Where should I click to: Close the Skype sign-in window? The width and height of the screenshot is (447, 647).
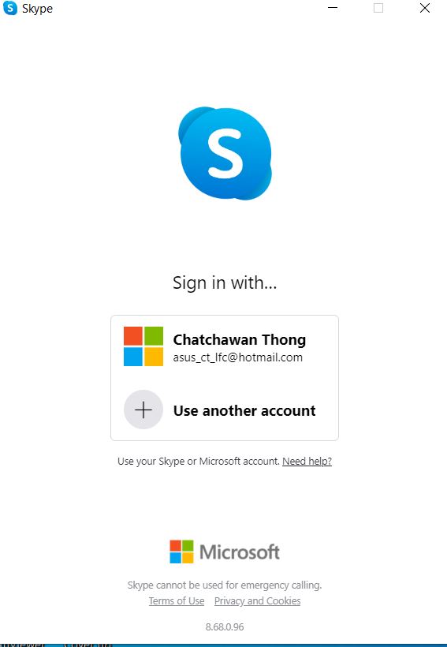425,8
